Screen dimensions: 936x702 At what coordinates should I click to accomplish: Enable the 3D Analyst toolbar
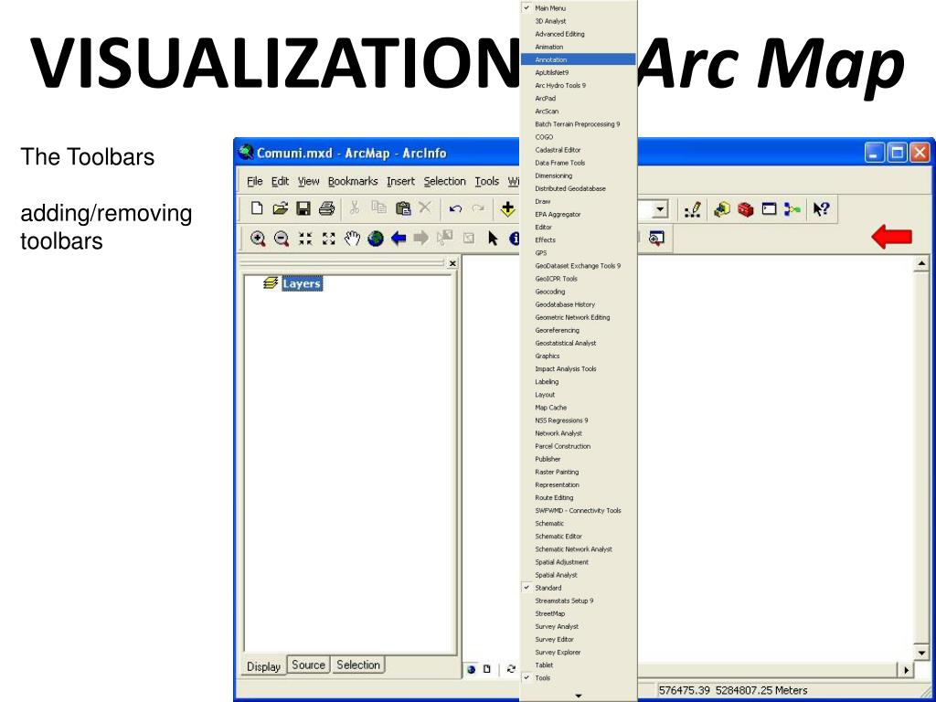coord(578,22)
